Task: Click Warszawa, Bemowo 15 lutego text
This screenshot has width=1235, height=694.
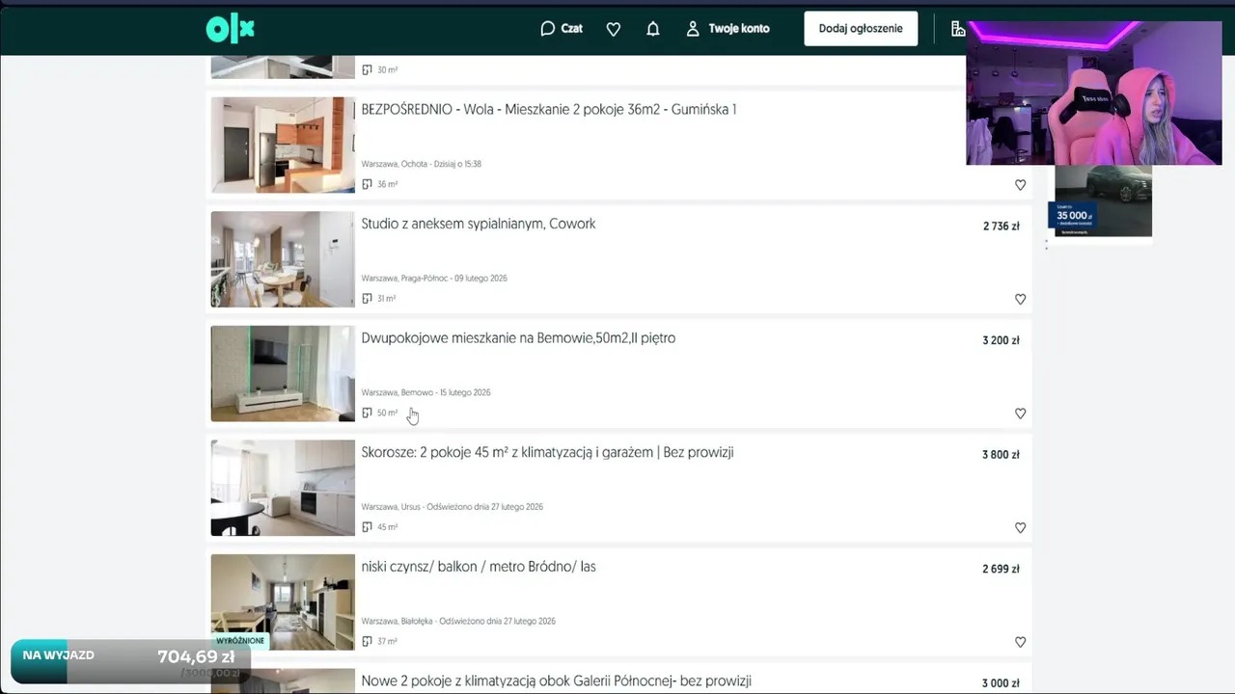Action: (425, 392)
